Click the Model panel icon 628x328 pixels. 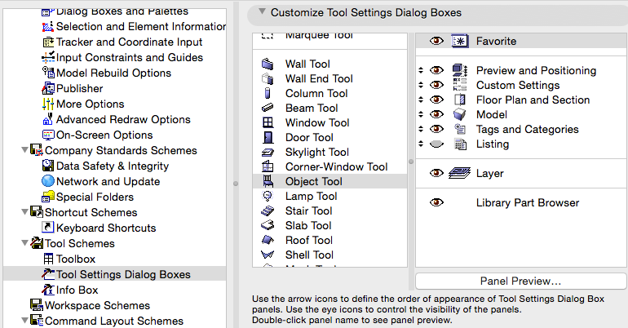pyautogui.click(x=458, y=114)
